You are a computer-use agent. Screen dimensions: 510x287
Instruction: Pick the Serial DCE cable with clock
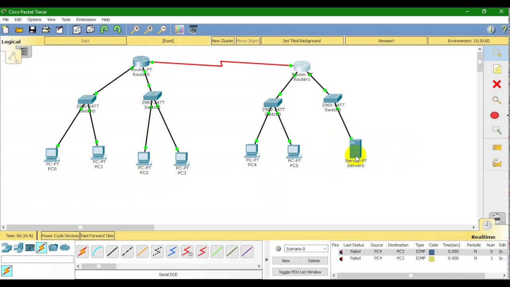pyautogui.click(x=187, y=252)
